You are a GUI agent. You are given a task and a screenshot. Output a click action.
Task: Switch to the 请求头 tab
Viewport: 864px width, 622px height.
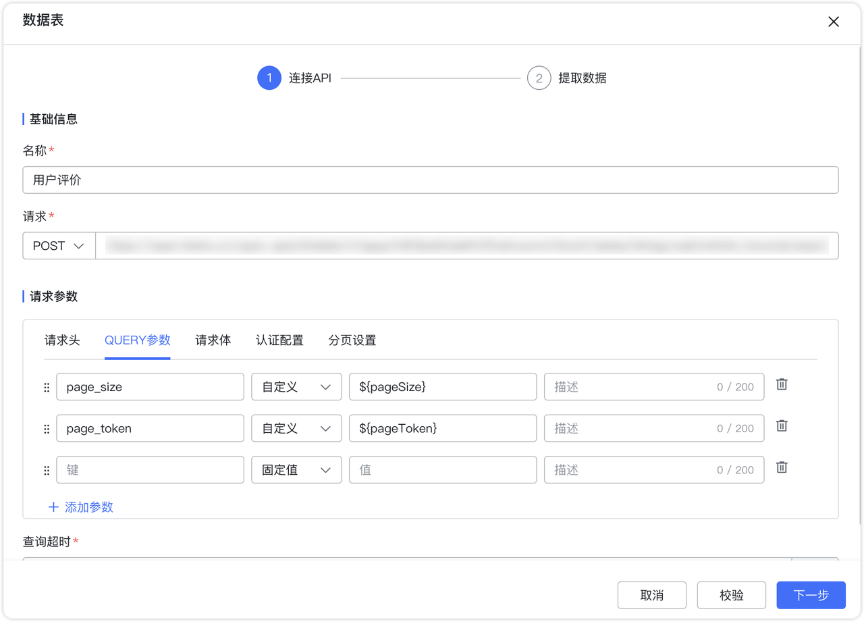(62, 340)
